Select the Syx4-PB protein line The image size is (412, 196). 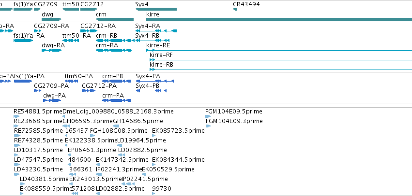(x=151, y=91)
